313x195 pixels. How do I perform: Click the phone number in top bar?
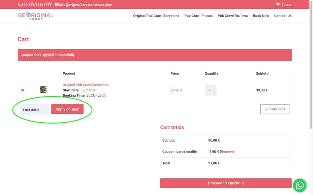35,5
